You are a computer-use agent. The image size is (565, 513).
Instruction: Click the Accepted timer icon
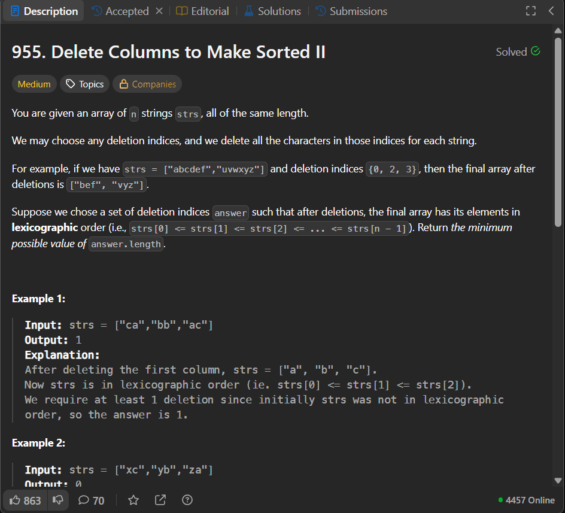(x=97, y=11)
